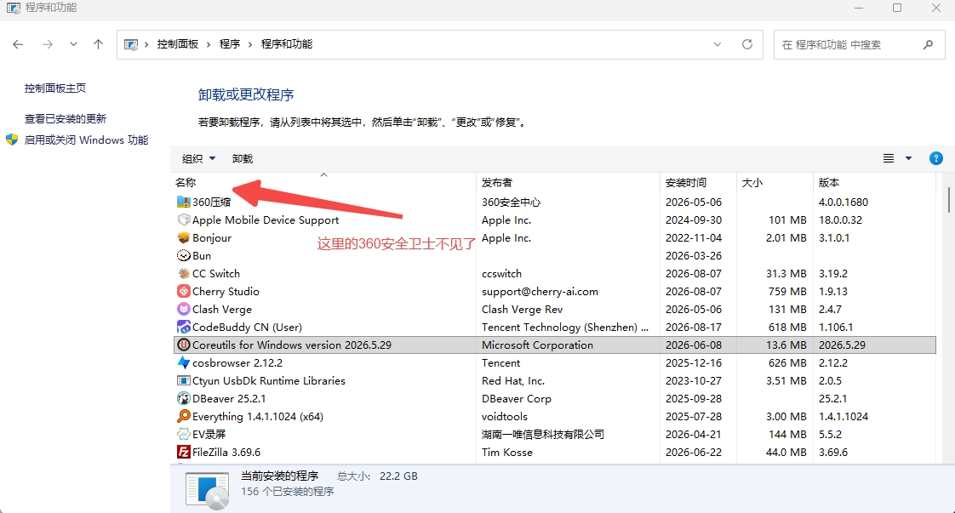Expand chevron after 程序 breadcrumb
955x513 pixels.
click(250, 44)
